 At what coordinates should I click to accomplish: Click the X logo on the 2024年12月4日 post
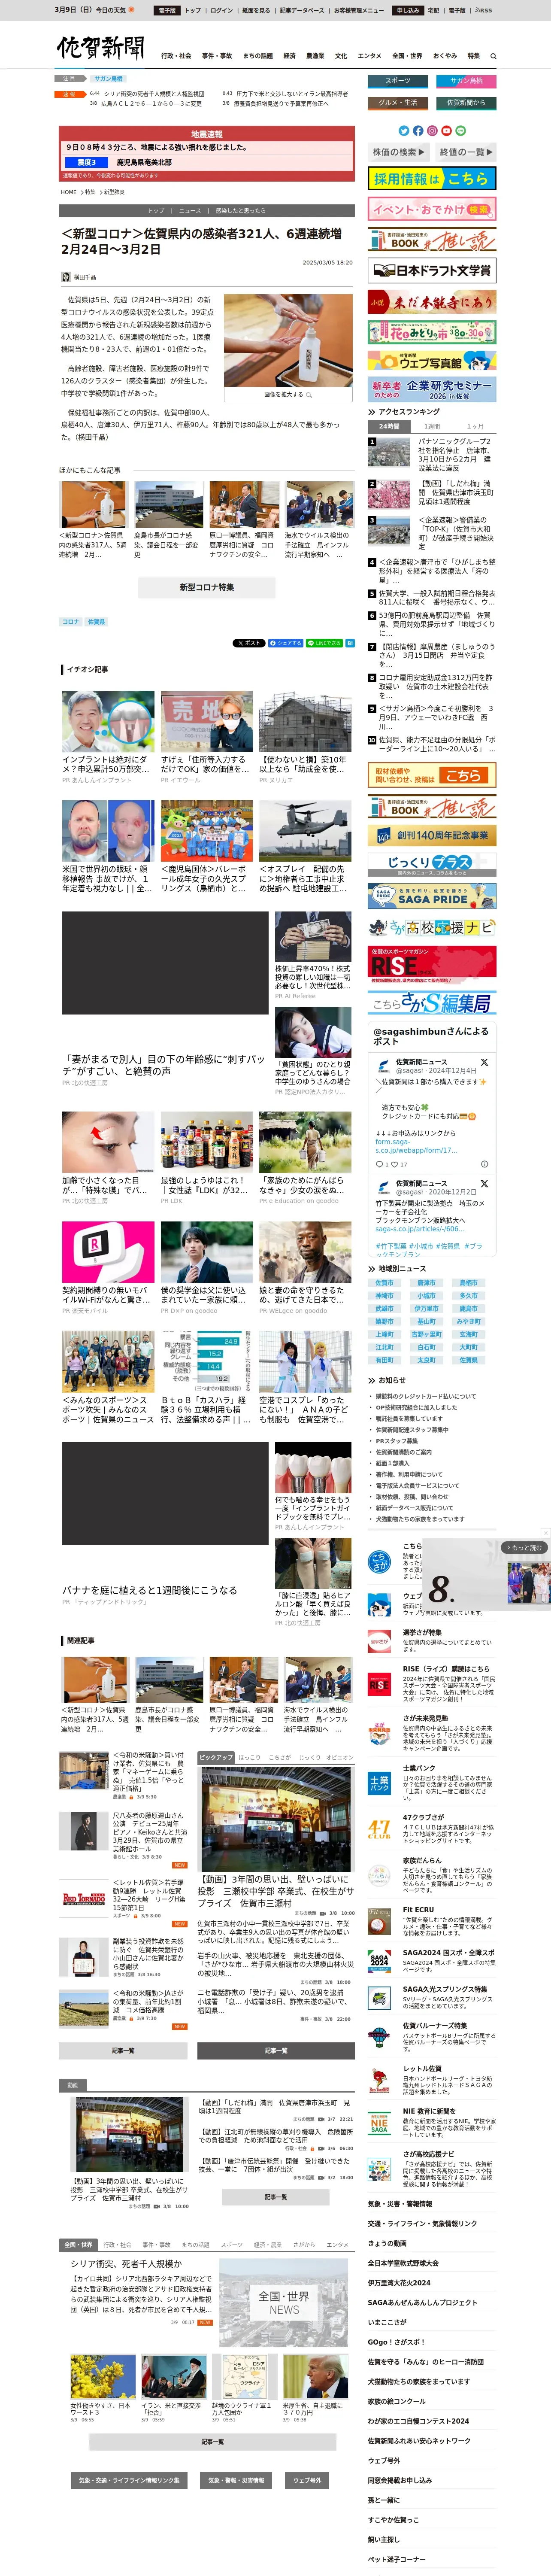[484, 1062]
